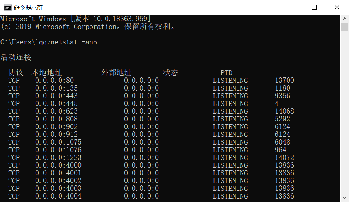Close the Command Prompt window
This screenshot has height=202, width=349.
[337, 7]
